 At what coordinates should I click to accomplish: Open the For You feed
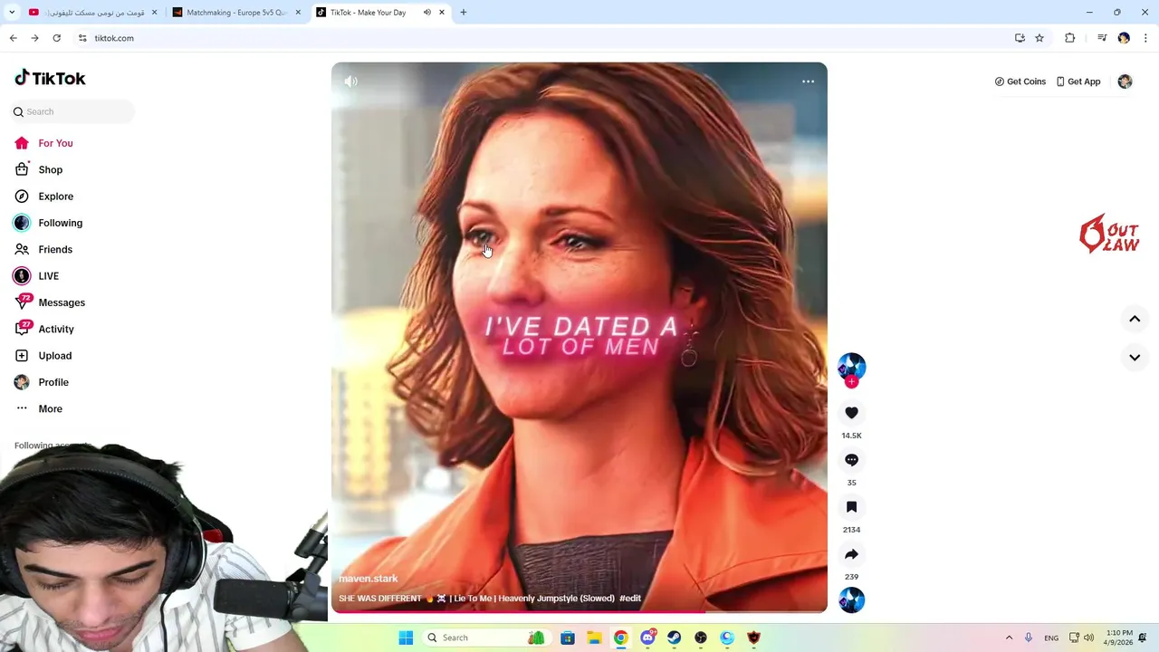[43, 143]
